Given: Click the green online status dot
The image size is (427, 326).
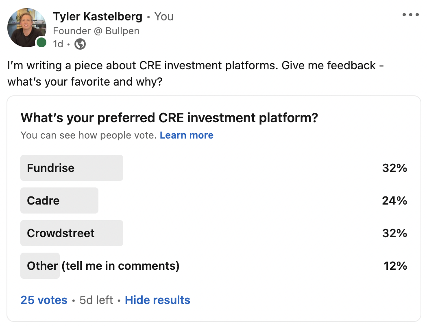Looking at the screenshot, I should tap(41, 42).
